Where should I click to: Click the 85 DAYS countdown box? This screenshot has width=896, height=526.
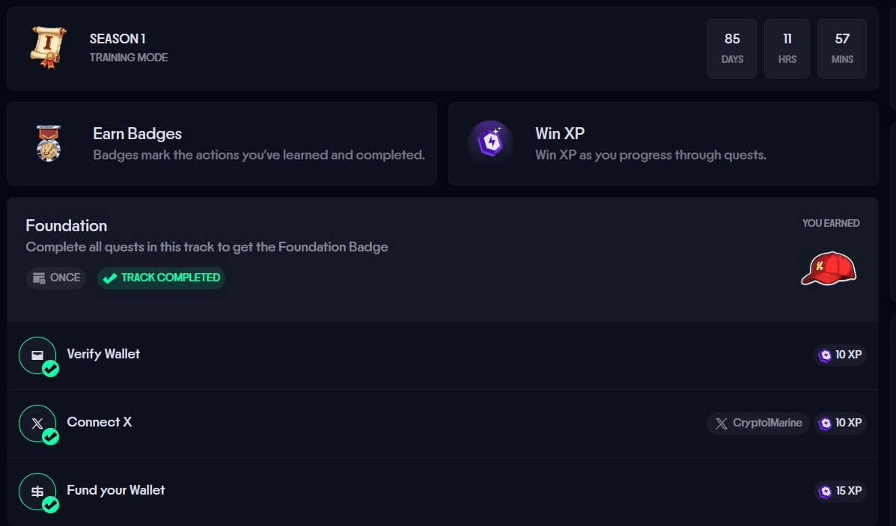732,48
